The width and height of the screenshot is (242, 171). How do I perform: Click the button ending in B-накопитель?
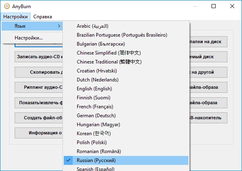click(x=208, y=118)
